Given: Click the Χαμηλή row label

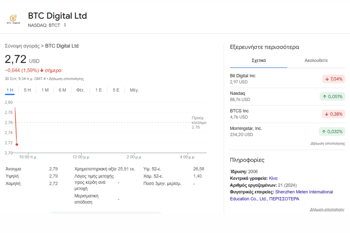Looking at the screenshot, I should pyautogui.click(x=13, y=184).
